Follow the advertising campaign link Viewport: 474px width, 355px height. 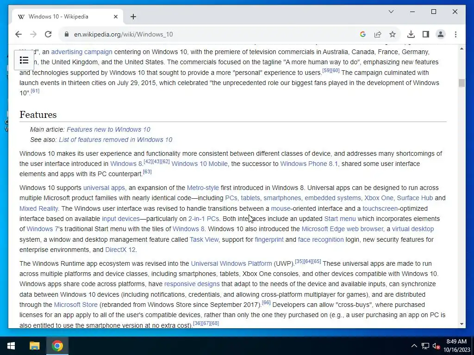(x=81, y=52)
